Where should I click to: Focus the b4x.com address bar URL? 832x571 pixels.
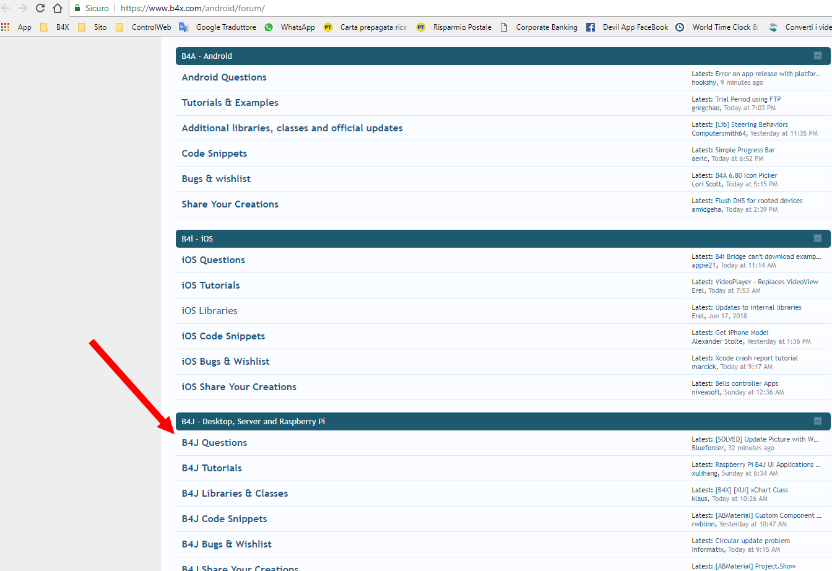(193, 8)
